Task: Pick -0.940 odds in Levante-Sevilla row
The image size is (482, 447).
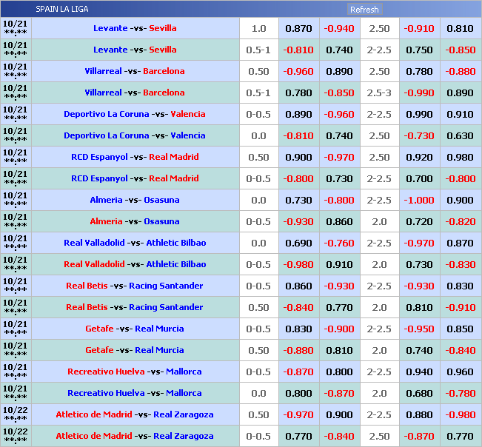Action: (339, 28)
